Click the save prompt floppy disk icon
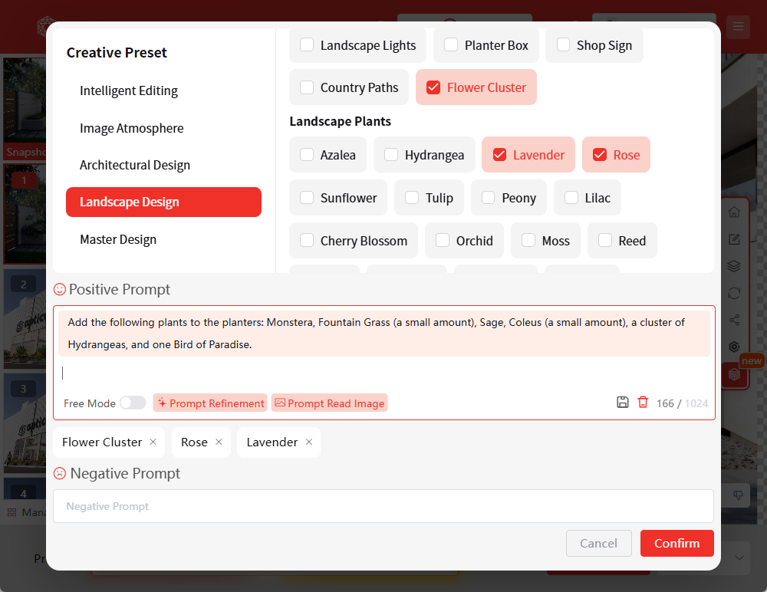 tap(623, 403)
